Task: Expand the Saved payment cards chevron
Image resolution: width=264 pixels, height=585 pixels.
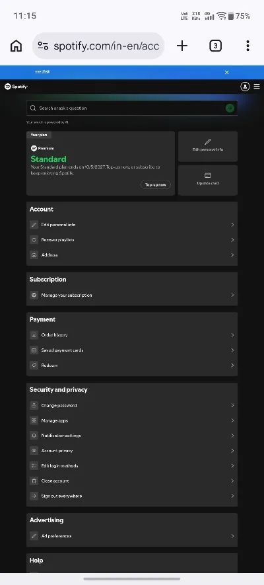Action: click(232, 350)
